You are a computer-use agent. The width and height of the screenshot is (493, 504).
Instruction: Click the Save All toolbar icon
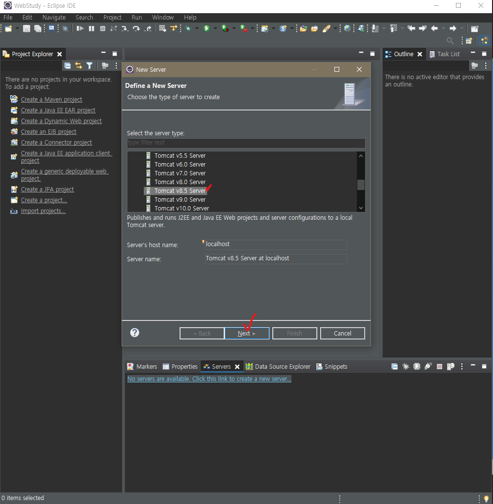point(38,29)
